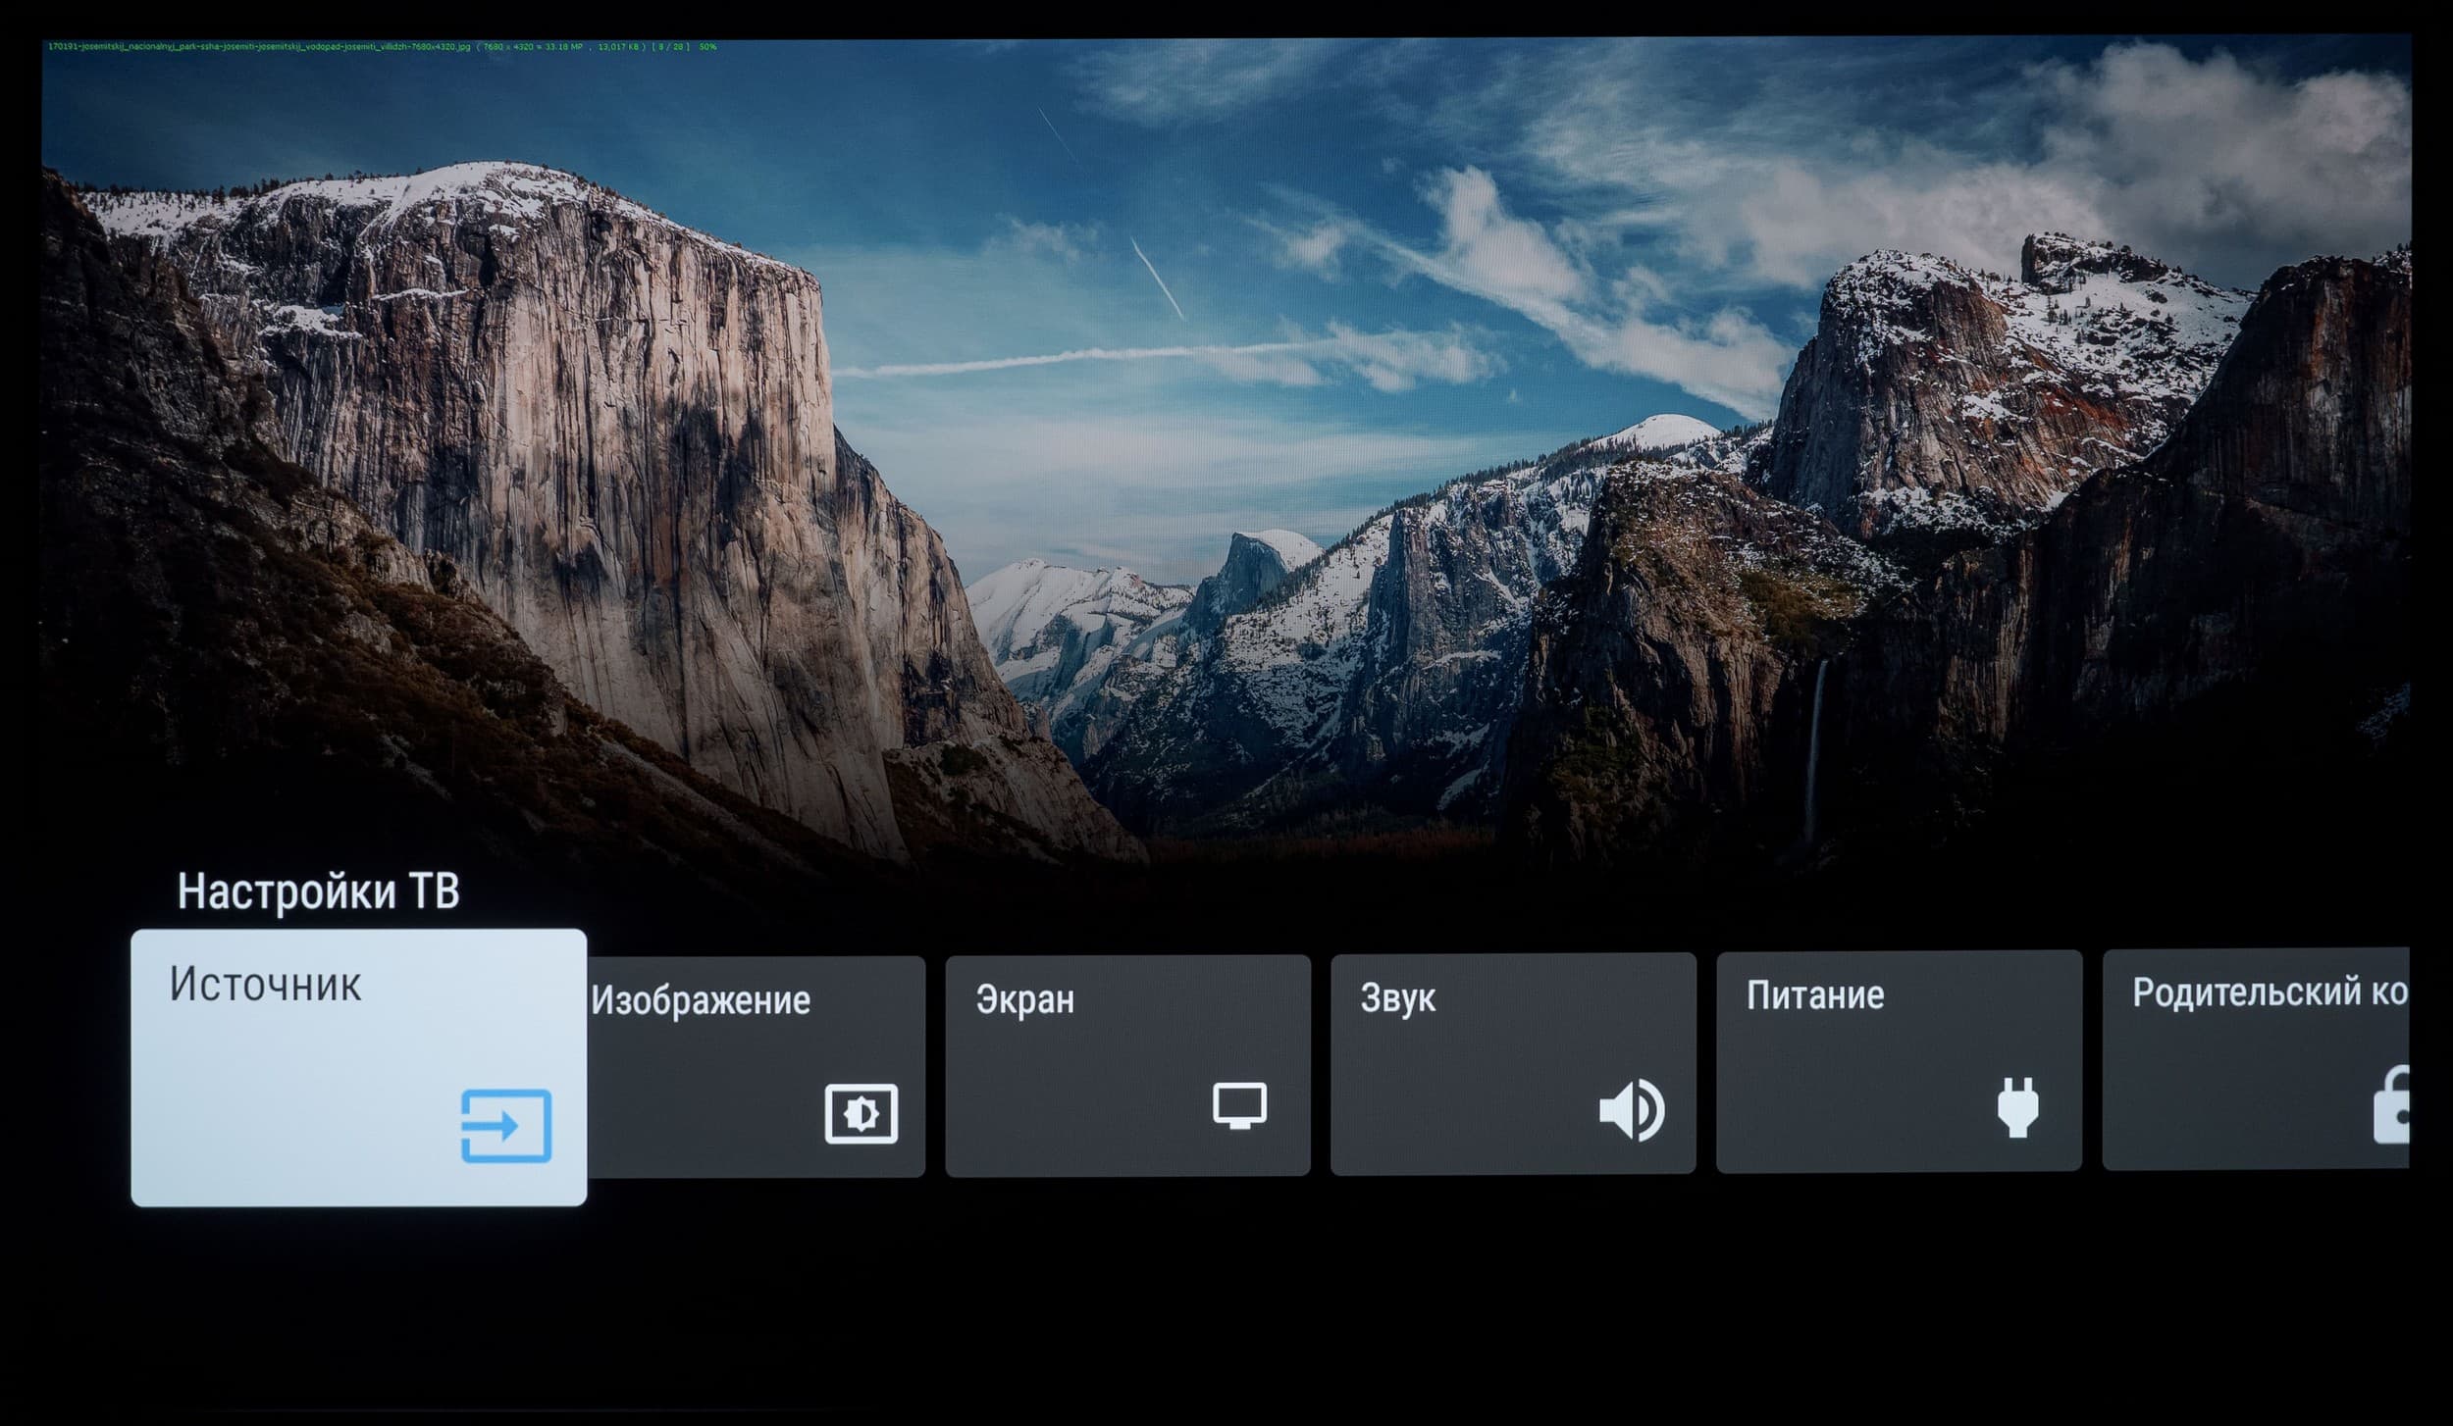
Task: Open the Звук settings tile
Action: point(1512,1063)
